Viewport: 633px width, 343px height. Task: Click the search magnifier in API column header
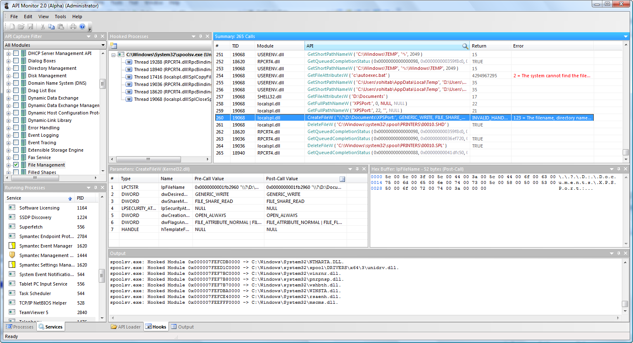pos(465,46)
